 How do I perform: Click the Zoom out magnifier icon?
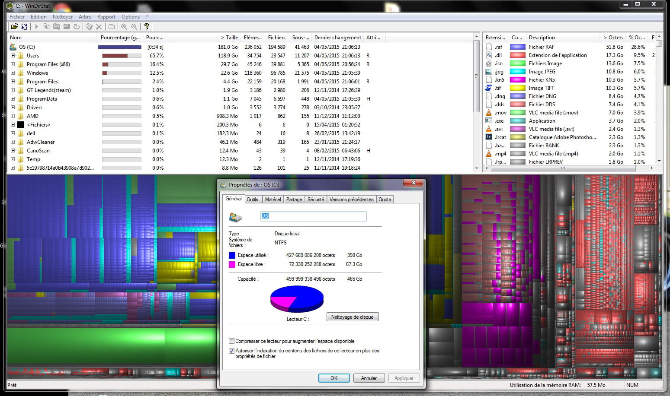134,27
